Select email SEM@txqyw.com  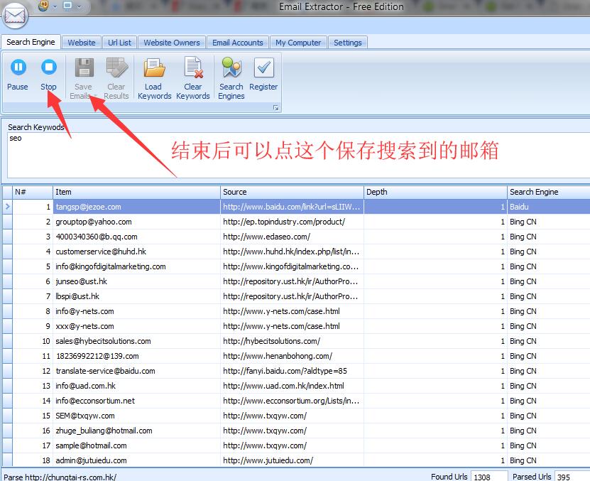pyautogui.click(x=85, y=416)
